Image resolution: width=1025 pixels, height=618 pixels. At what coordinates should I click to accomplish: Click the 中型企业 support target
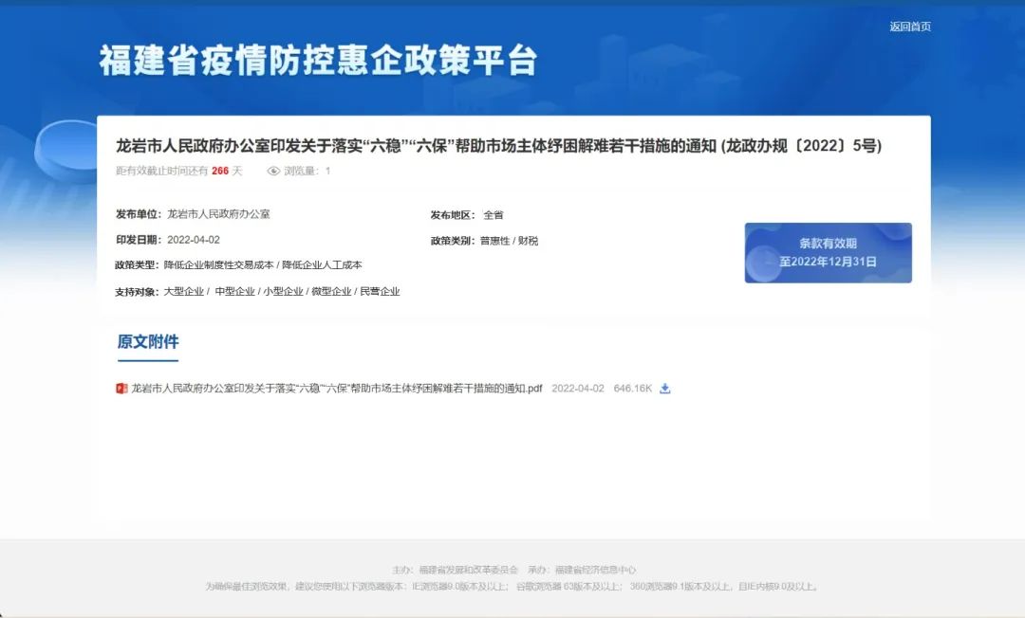(x=234, y=292)
